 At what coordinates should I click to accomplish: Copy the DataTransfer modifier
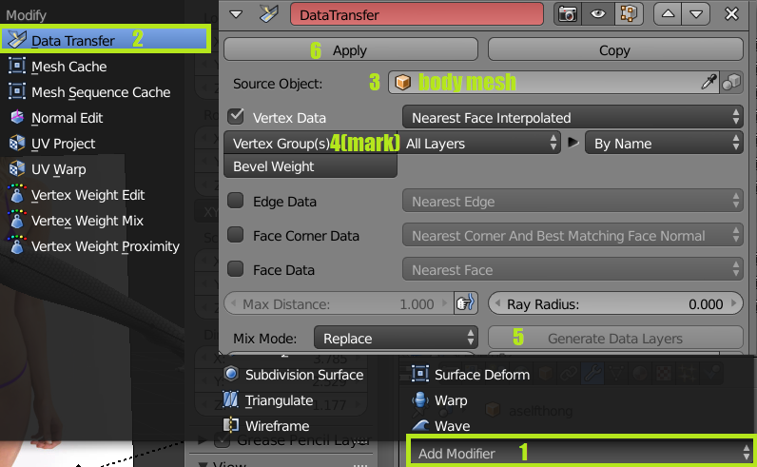(615, 49)
